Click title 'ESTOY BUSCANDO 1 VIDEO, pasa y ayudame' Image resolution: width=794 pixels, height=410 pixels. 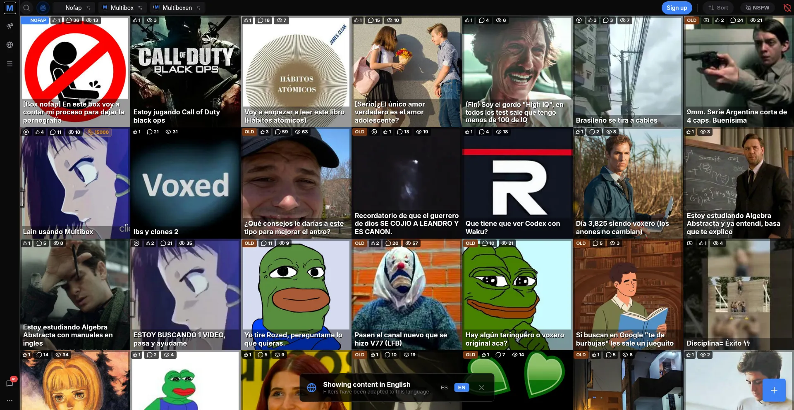179,339
